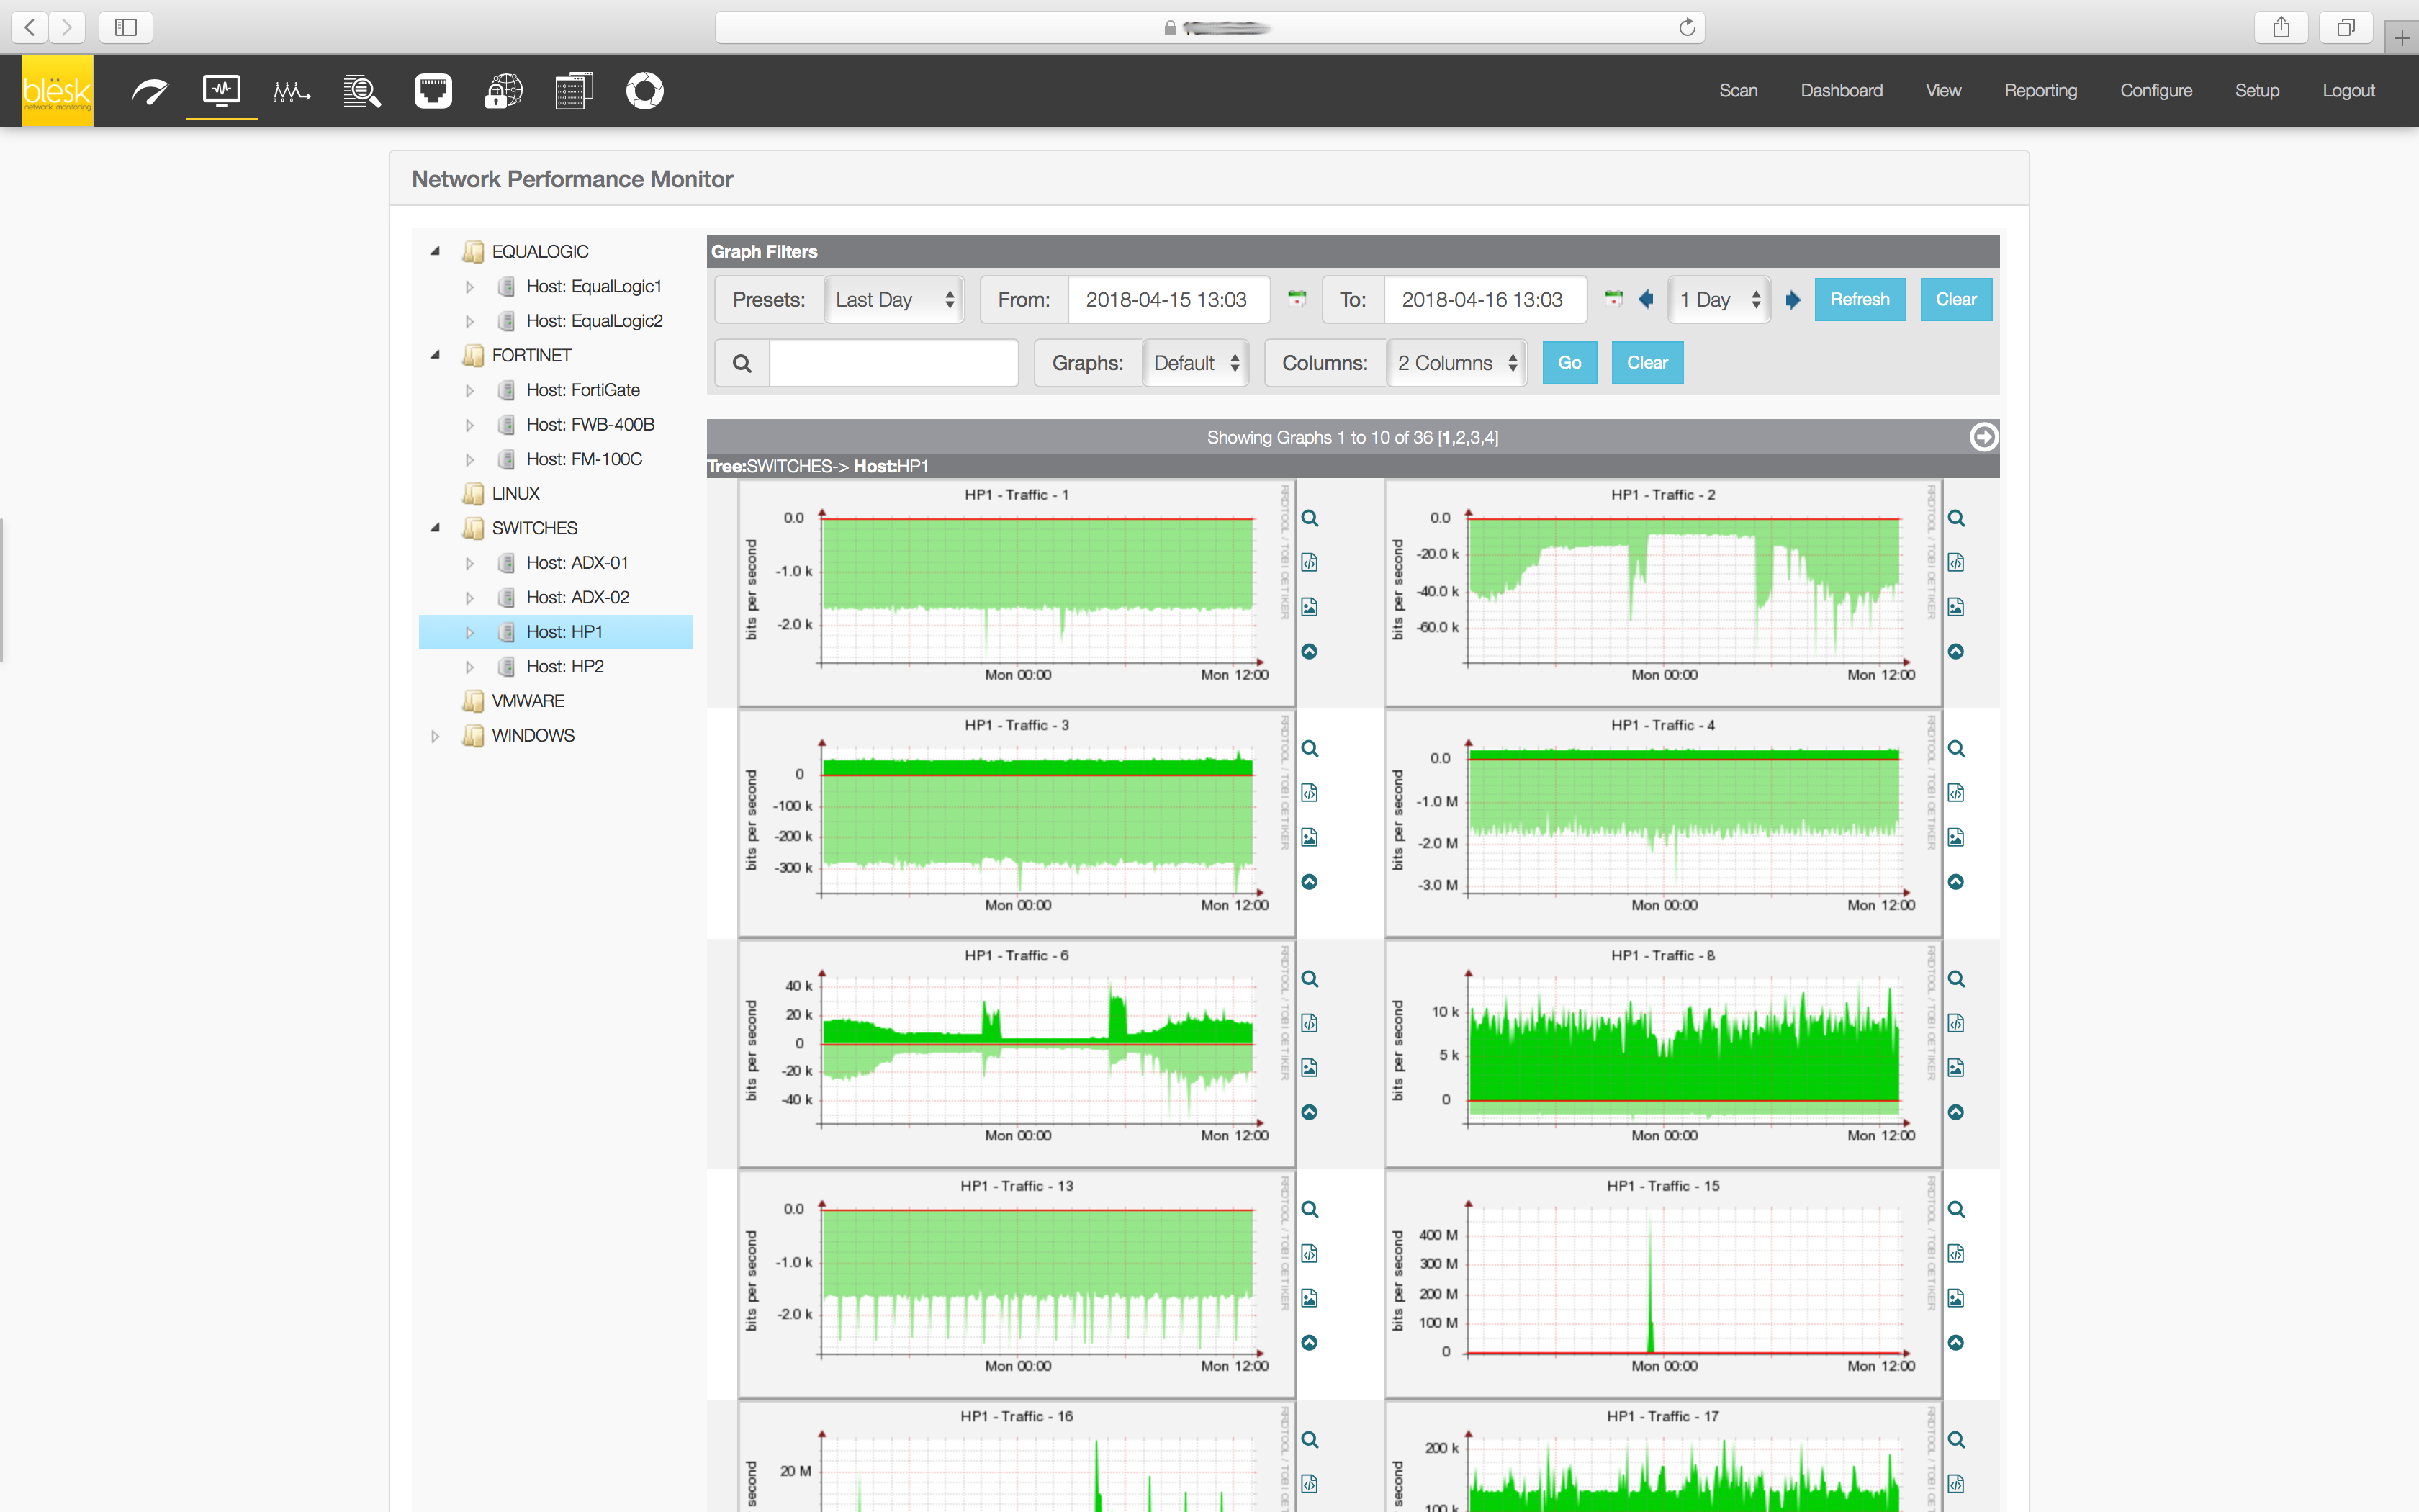Click the top-of-page arrow beside the Traffic - 2 graph
This screenshot has width=2419, height=1512.
[1955, 652]
